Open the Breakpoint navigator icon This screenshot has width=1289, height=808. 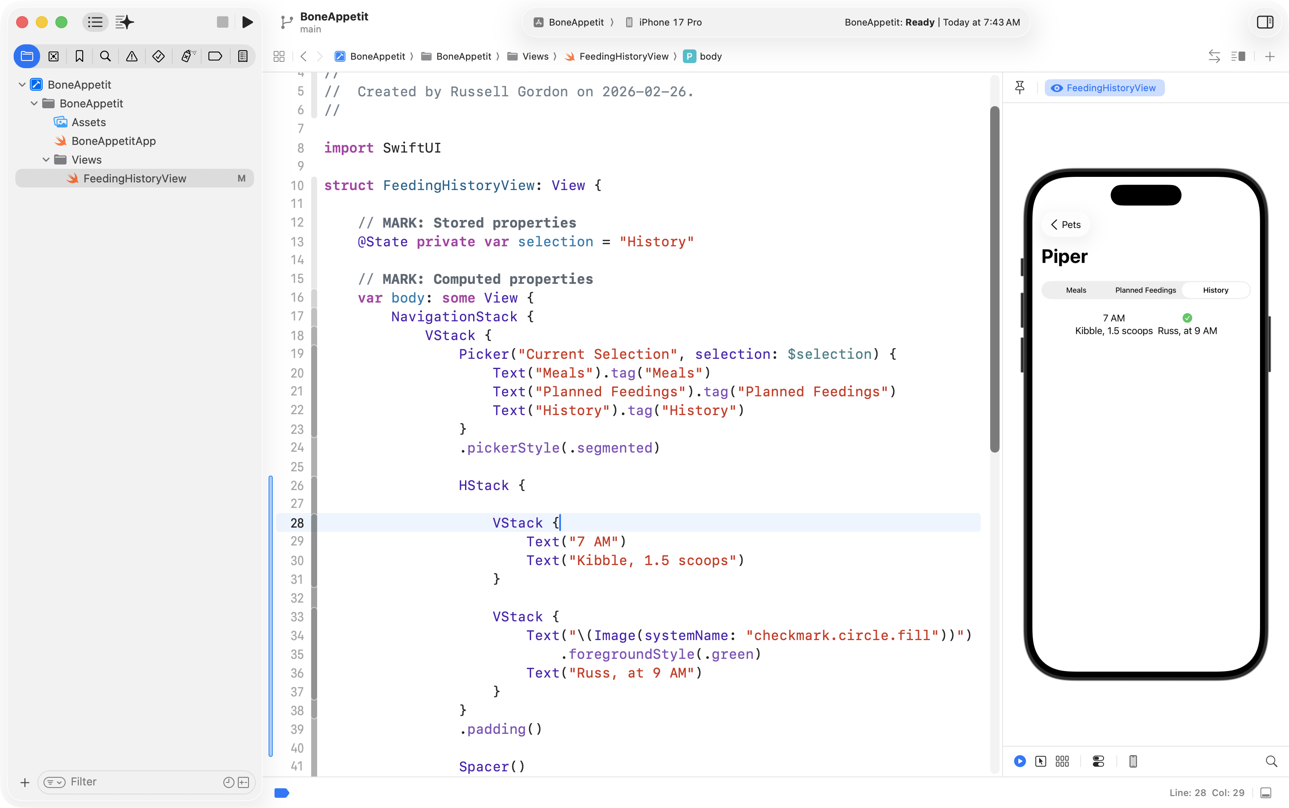[x=215, y=56]
